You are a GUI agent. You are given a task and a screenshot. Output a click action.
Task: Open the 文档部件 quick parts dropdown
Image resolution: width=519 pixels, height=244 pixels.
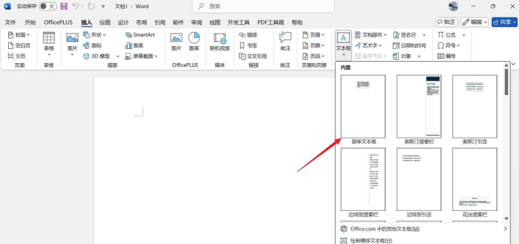[370, 35]
